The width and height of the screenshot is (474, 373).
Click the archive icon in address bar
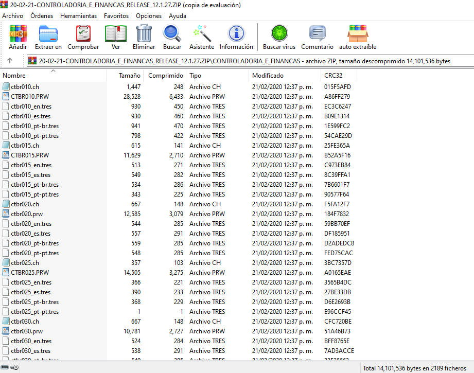[32, 61]
